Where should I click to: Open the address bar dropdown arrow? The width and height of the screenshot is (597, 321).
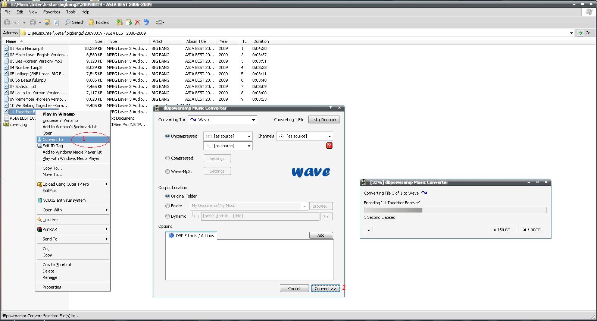[571, 33]
